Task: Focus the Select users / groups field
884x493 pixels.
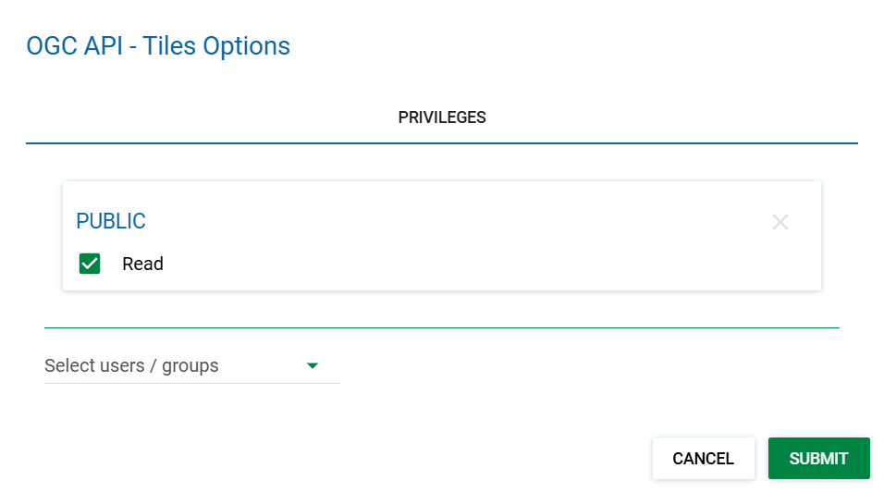Action: coord(176,365)
